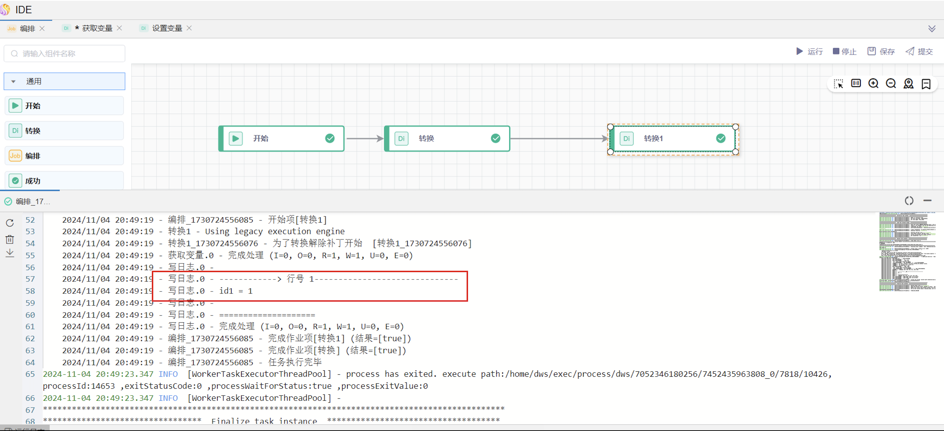The image size is (944, 431).
Task: Click the 保存 save button
Action: [881, 52]
